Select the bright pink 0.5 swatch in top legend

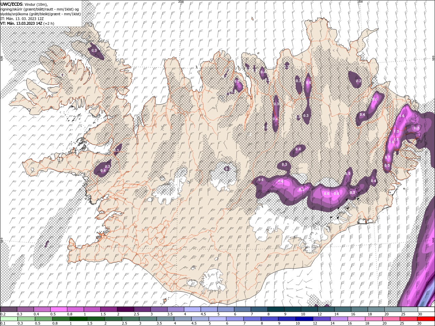[58, 309]
